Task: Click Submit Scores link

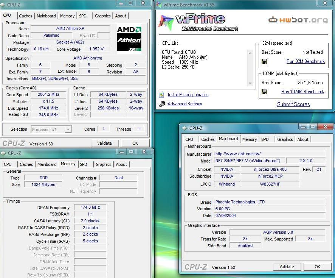Action: [x=293, y=104]
